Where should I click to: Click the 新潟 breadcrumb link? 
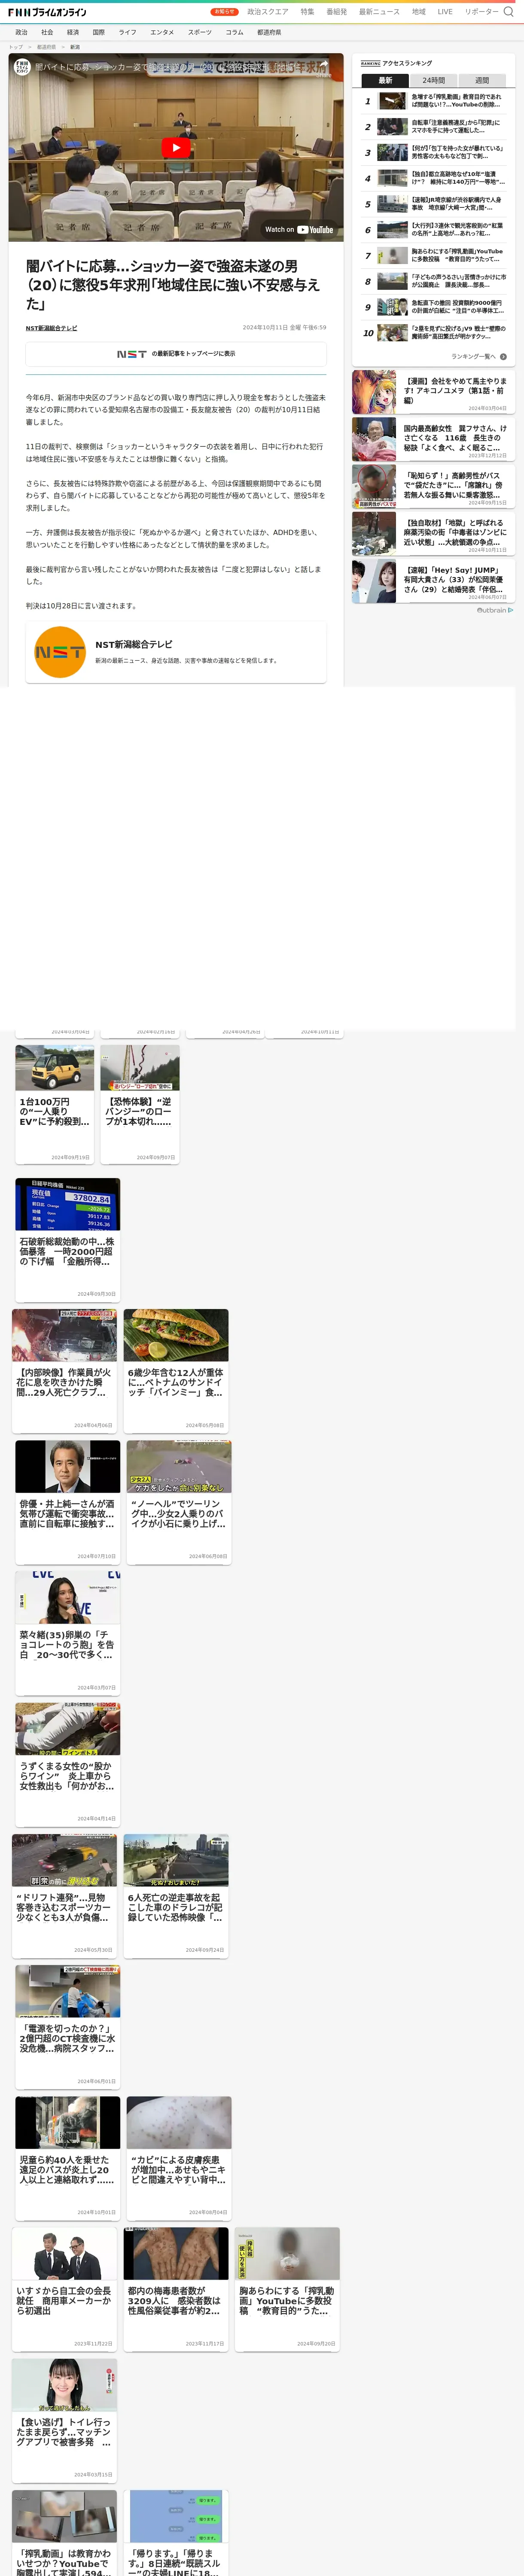[75, 47]
